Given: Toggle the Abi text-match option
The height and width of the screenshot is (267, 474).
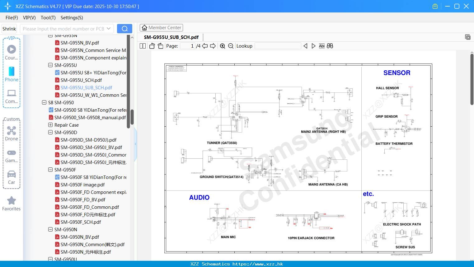Looking at the screenshot, I should 322,46.
